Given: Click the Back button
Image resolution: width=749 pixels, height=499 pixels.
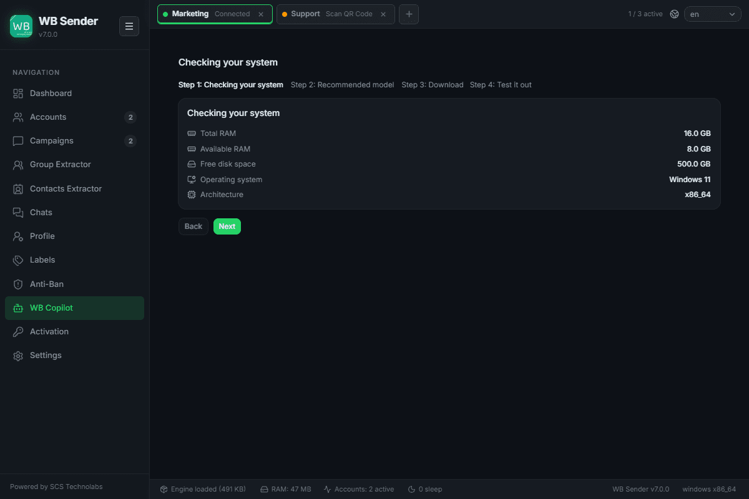Looking at the screenshot, I should (x=193, y=226).
